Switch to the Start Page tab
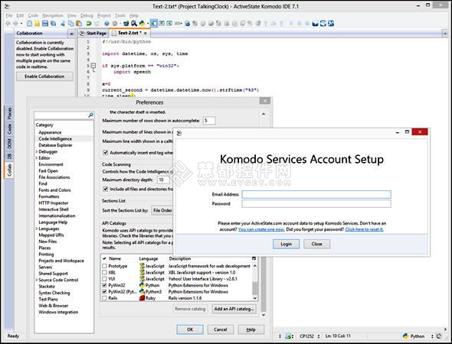Image resolution: width=452 pixels, height=344 pixels. 93,34
